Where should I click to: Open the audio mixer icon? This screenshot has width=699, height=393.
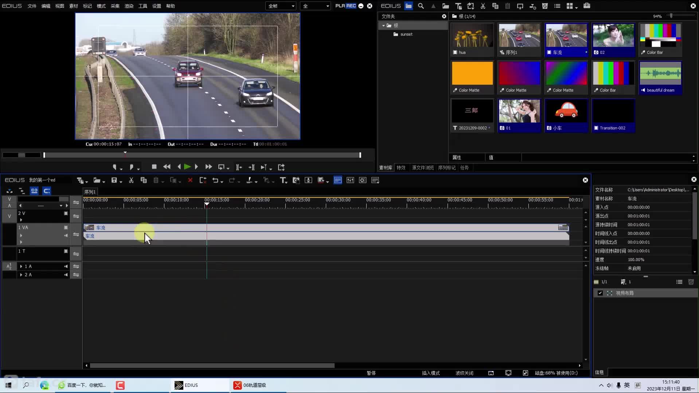click(350, 180)
